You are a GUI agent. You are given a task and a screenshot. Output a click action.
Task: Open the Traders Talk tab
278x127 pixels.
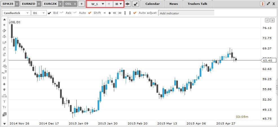tap(197, 4)
